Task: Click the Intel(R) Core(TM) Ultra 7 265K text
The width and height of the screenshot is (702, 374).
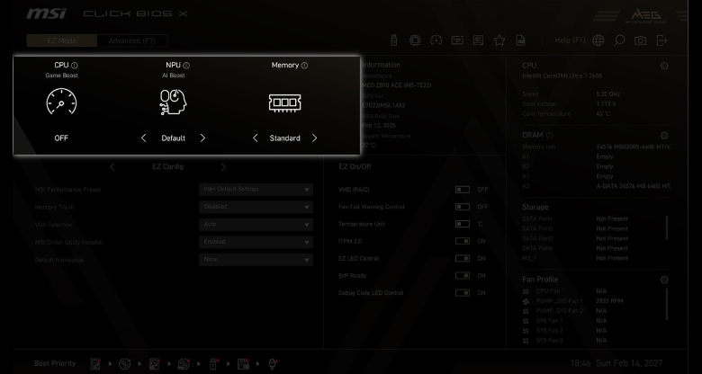Action: tap(562, 76)
